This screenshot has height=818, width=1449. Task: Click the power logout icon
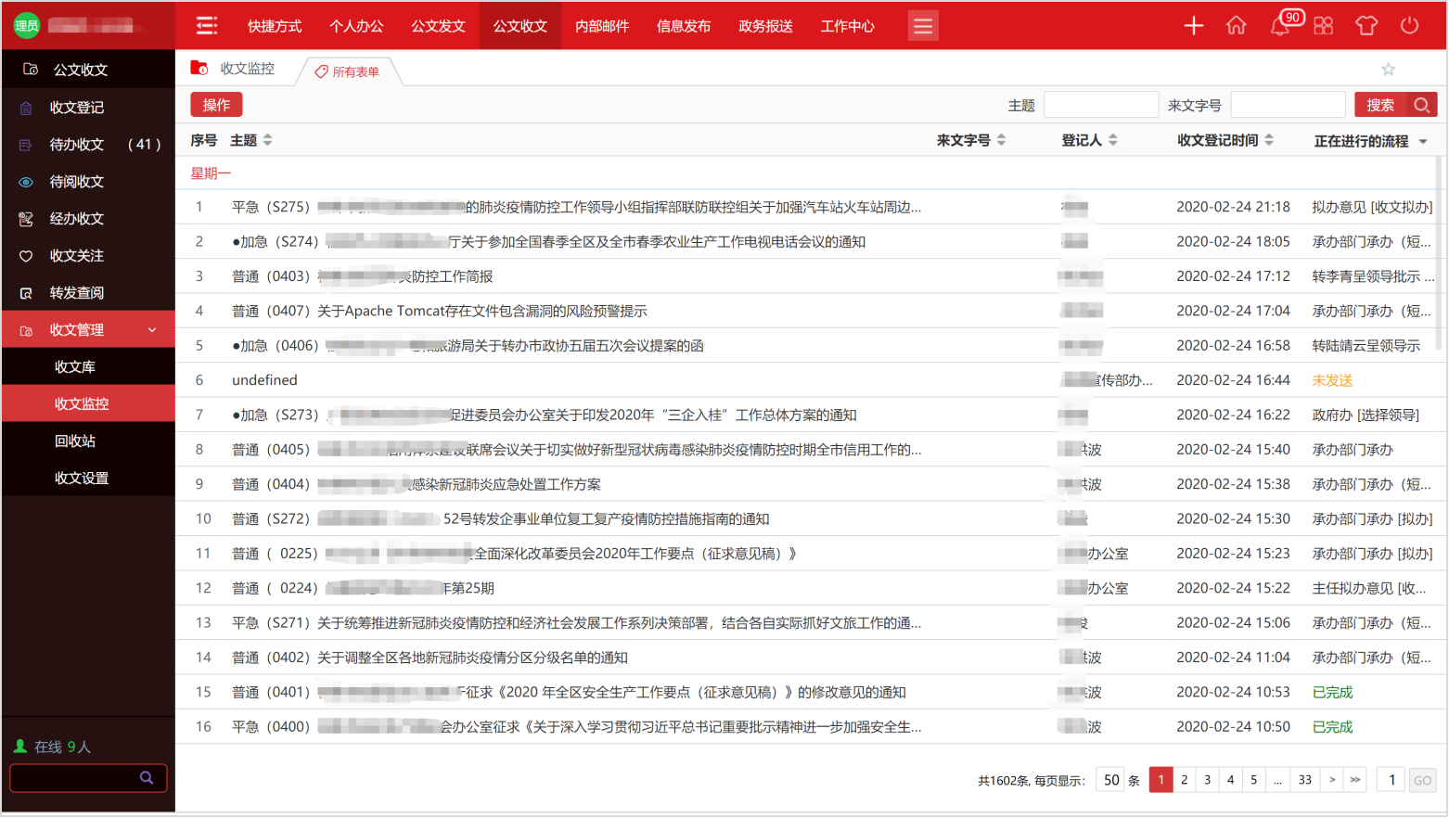click(x=1410, y=26)
